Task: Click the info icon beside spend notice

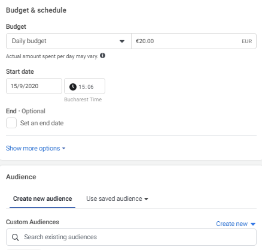Action: [x=102, y=56]
